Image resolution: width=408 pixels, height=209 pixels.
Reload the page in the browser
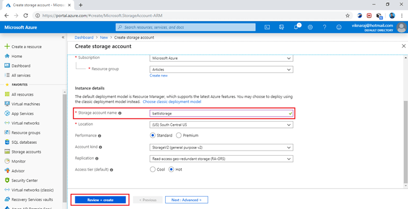coord(25,16)
